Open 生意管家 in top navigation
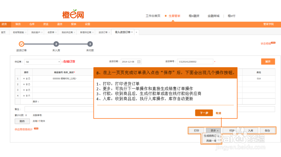The image size is (281, 157). point(175,16)
